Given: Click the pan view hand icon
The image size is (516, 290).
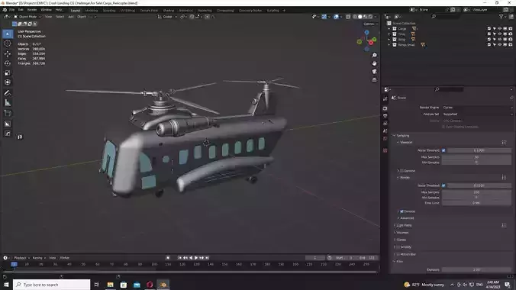Looking at the screenshot, I should pyautogui.click(x=375, y=63).
